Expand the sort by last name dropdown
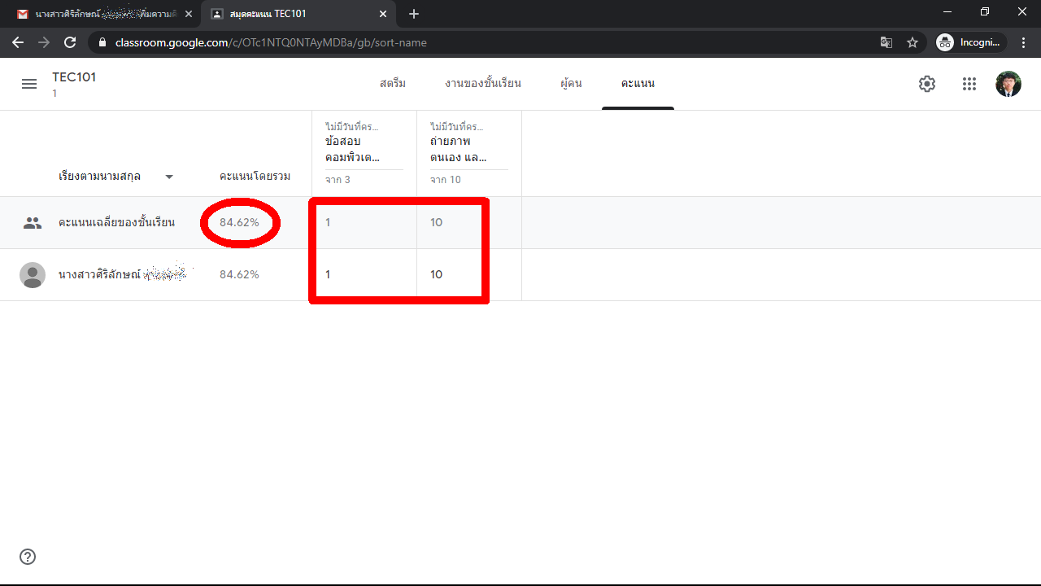The image size is (1041, 586). tap(169, 177)
